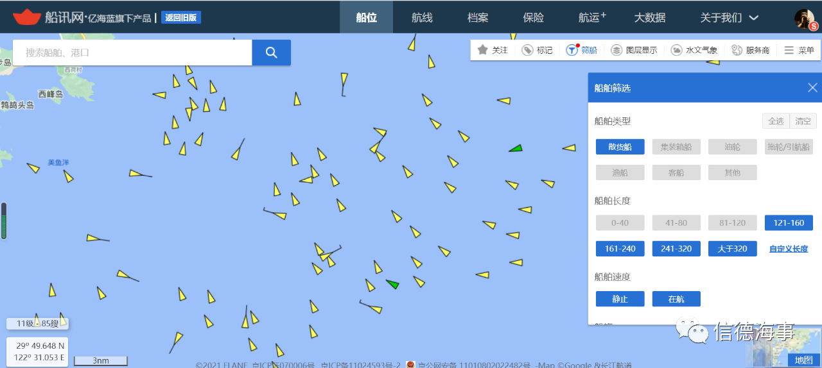The width and height of the screenshot is (822, 368).
Task: Toggle the 散货船 bulk carrier filter
Action: pyautogui.click(x=620, y=147)
